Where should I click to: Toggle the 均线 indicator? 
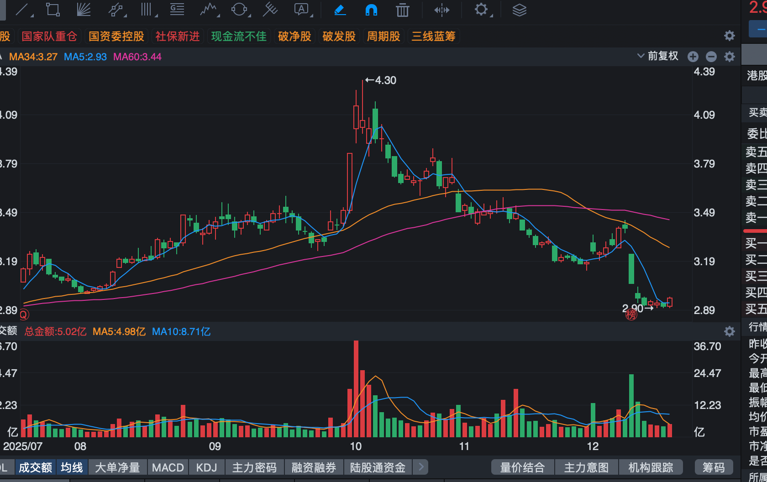pyautogui.click(x=72, y=467)
